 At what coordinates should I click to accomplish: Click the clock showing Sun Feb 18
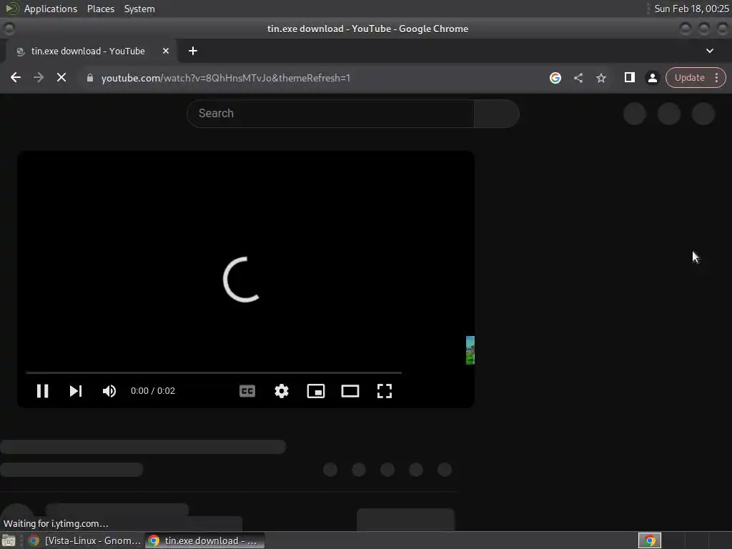(691, 9)
